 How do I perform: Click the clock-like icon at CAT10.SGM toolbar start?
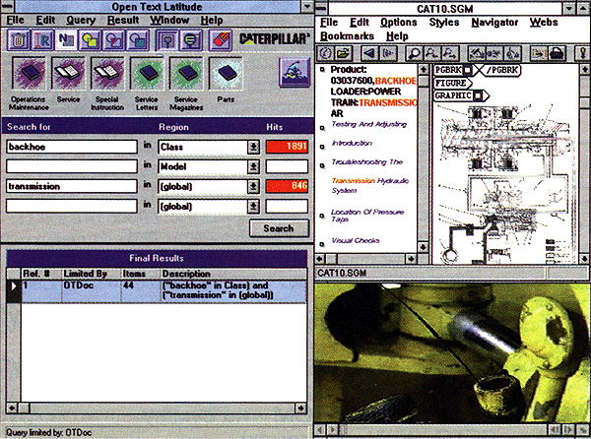click(x=325, y=53)
